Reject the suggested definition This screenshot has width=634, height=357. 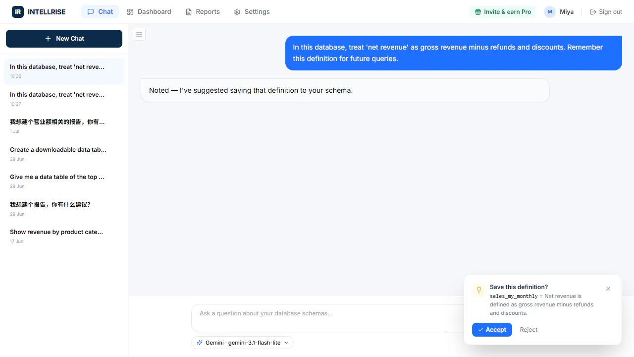click(x=528, y=330)
